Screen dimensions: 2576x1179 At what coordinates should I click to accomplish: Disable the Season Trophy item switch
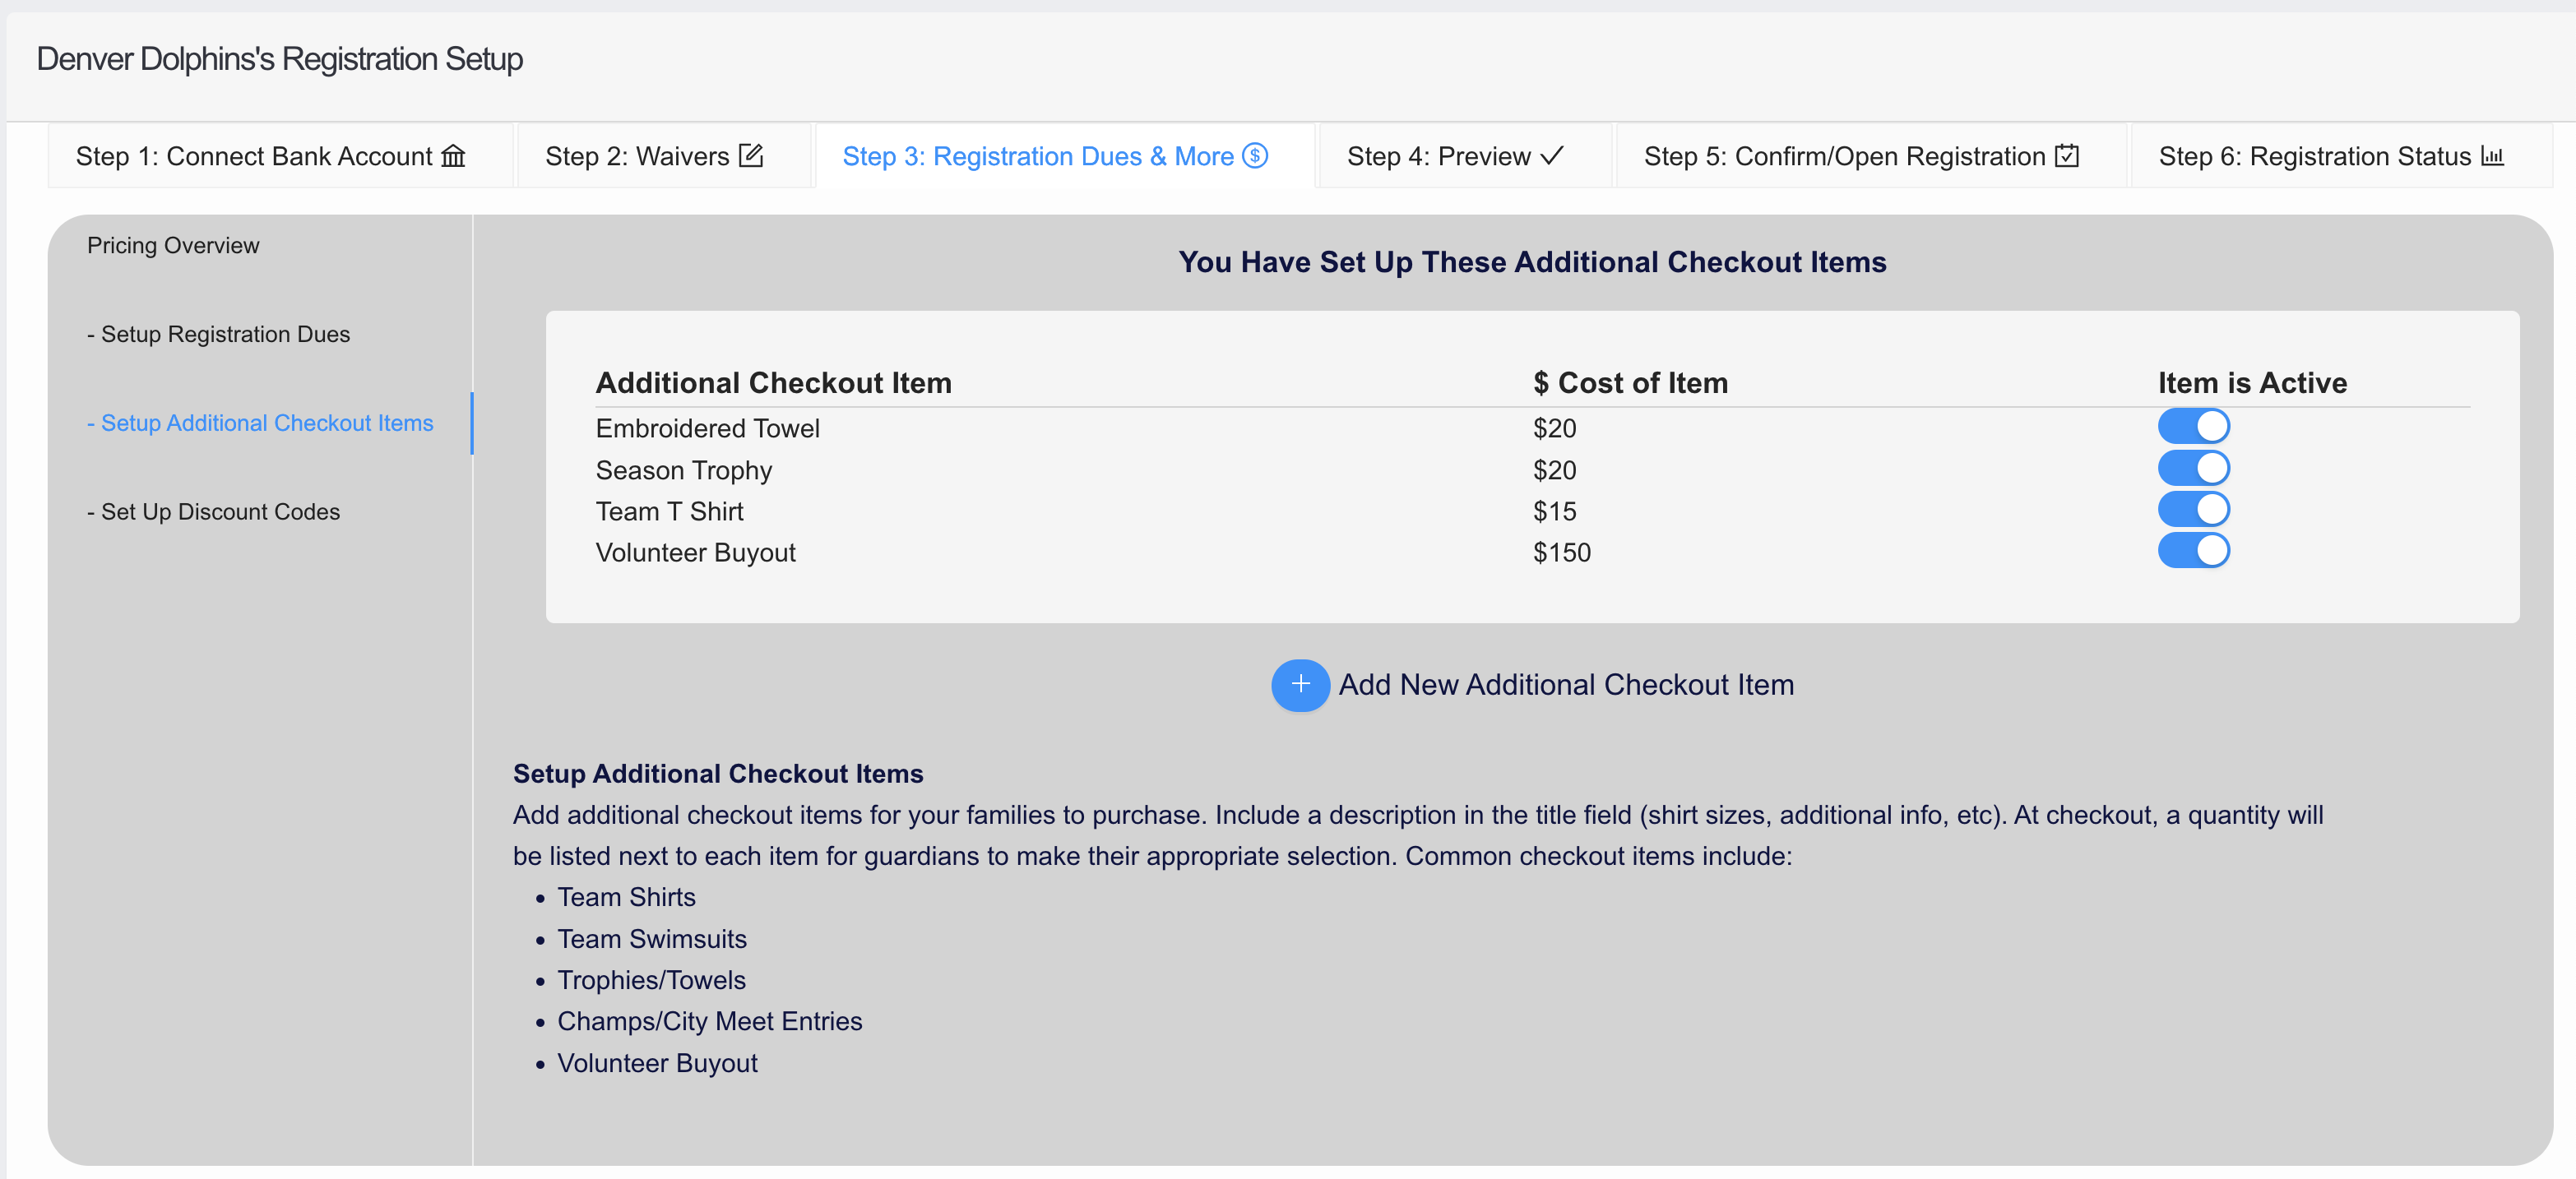click(2193, 468)
